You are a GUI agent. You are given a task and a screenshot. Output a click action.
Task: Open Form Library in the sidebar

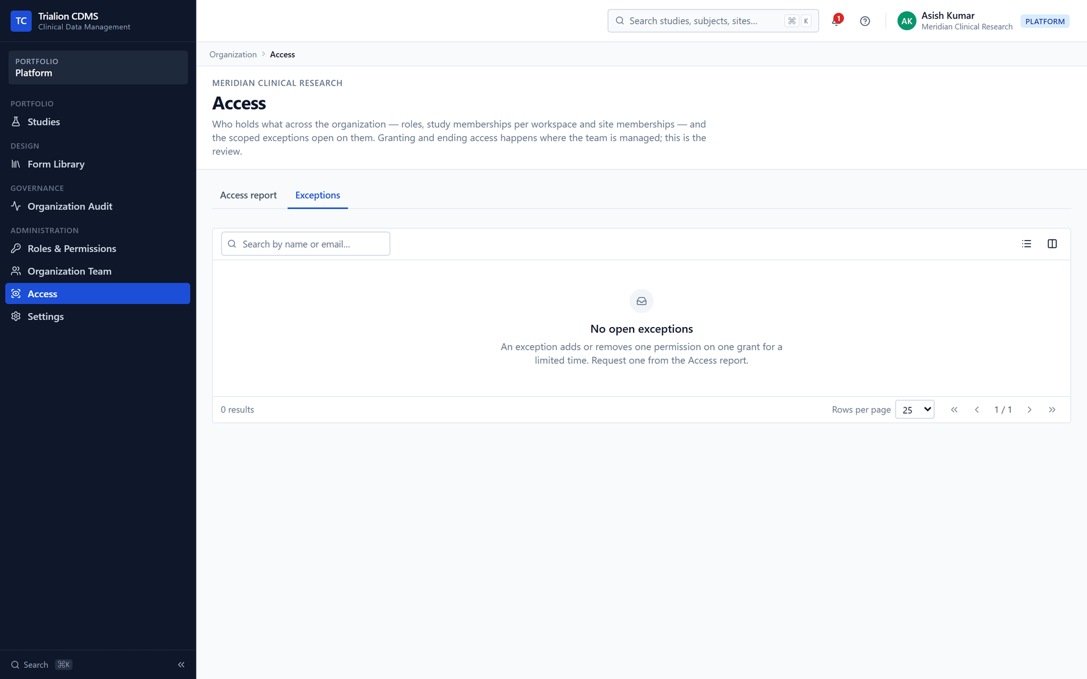pos(97,164)
